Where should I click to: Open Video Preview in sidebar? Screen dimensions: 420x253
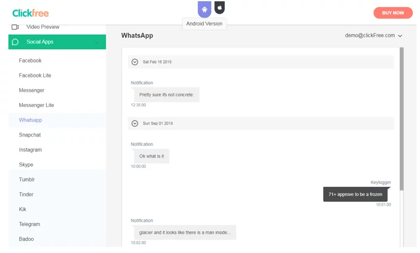point(43,27)
